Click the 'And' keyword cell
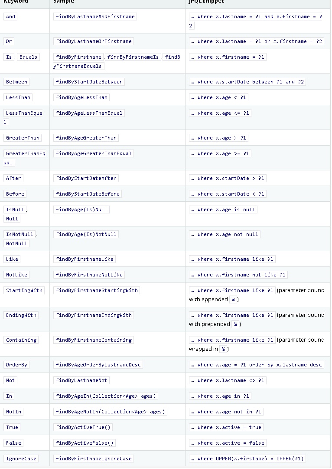This screenshot has height=469, width=332. tap(10, 17)
